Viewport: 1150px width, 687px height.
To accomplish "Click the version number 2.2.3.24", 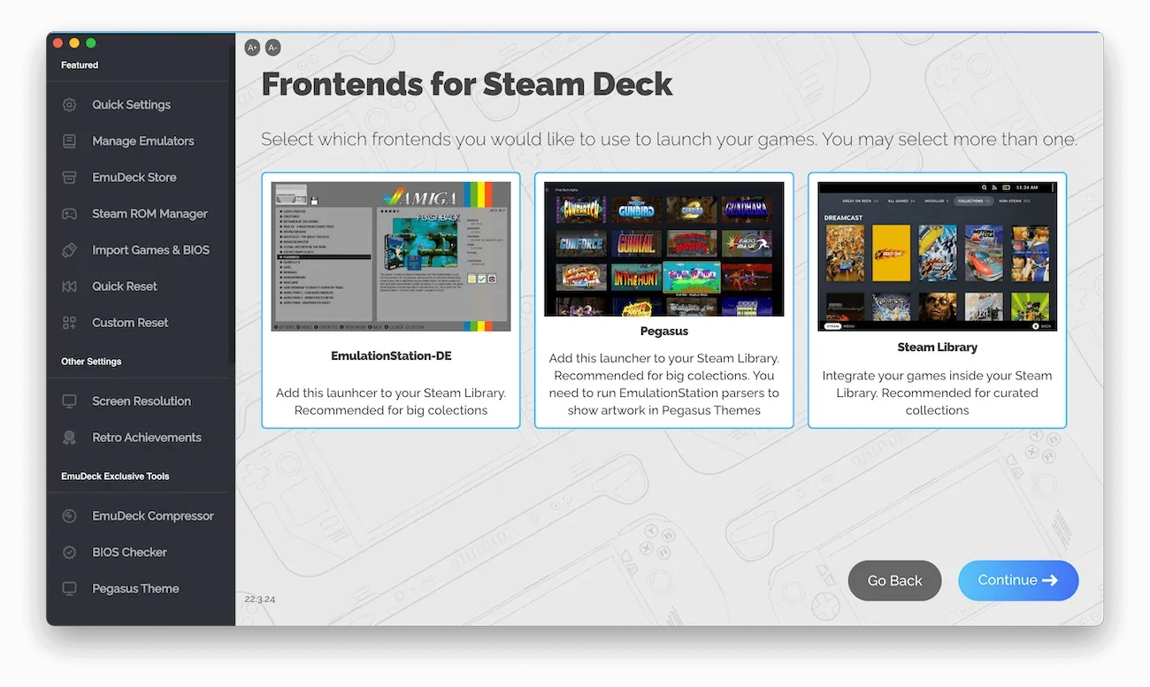I will point(259,599).
